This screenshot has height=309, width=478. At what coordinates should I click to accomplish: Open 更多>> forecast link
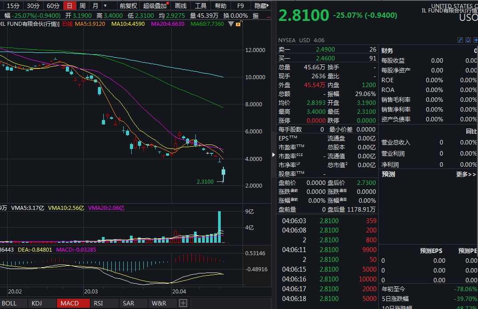tap(466, 174)
